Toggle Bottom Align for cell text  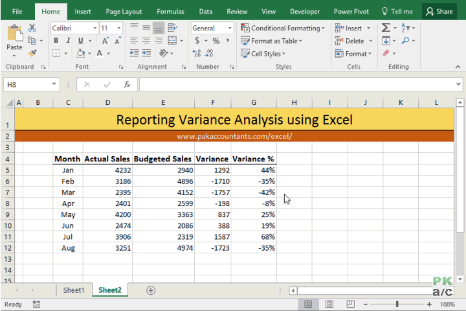point(159,28)
